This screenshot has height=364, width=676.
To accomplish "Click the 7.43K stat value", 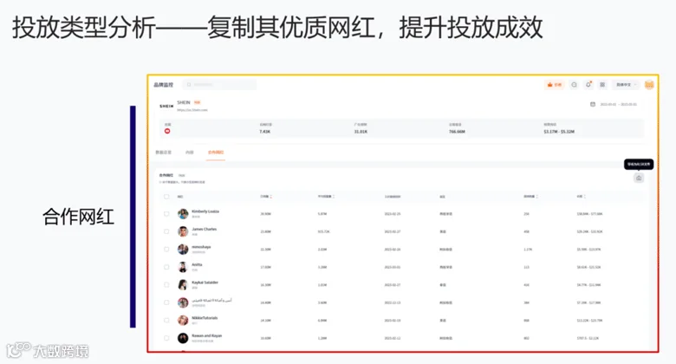I will [264, 132].
